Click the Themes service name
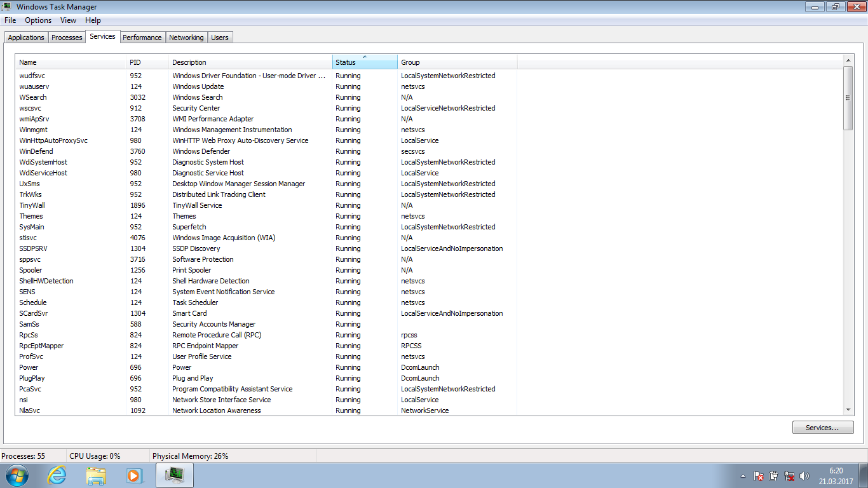The height and width of the screenshot is (488, 868). click(x=31, y=216)
